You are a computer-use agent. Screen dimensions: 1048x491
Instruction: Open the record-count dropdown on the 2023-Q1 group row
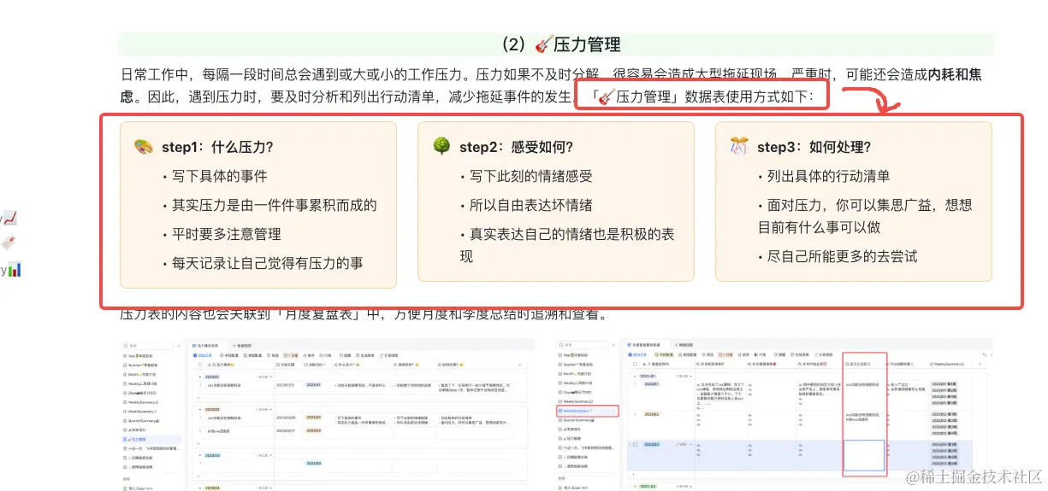point(684,376)
